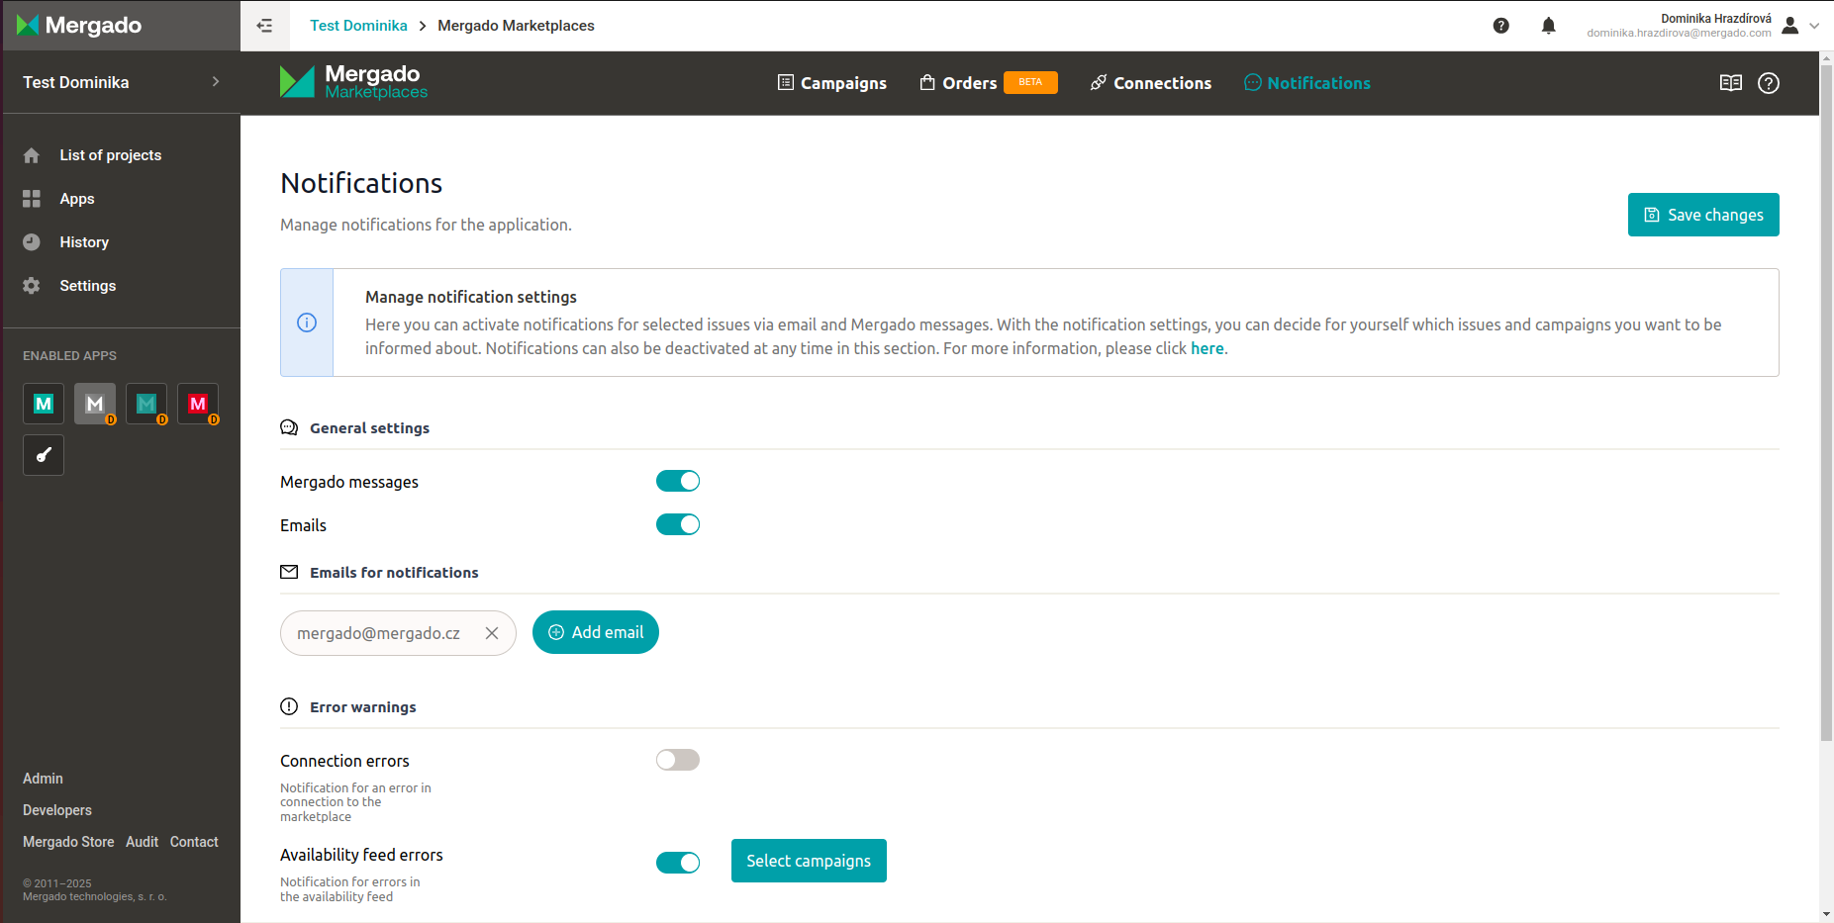This screenshot has width=1834, height=923.
Task: Click the Emails for notifications heading
Action: (x=394, y=573)
